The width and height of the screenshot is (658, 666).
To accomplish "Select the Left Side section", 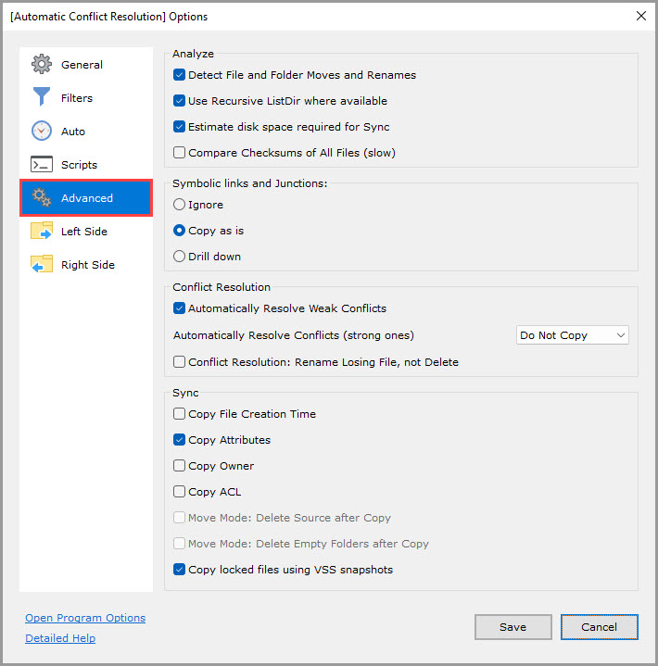I will click(x=83, y=232).
